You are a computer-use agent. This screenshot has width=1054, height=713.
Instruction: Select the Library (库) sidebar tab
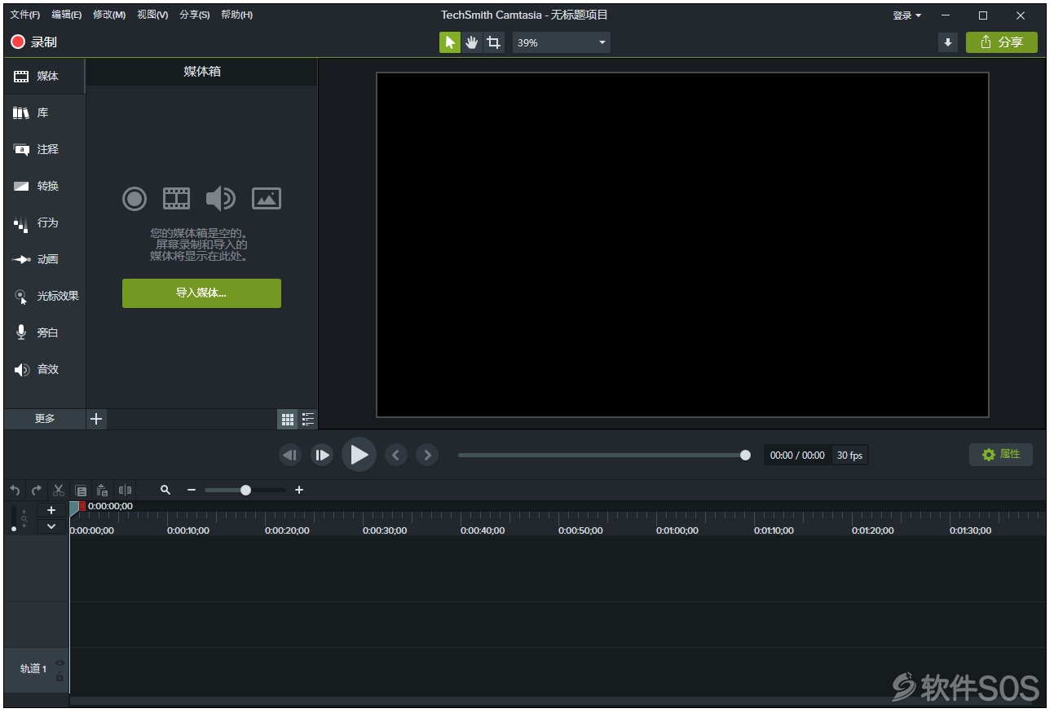click(44, 112)
